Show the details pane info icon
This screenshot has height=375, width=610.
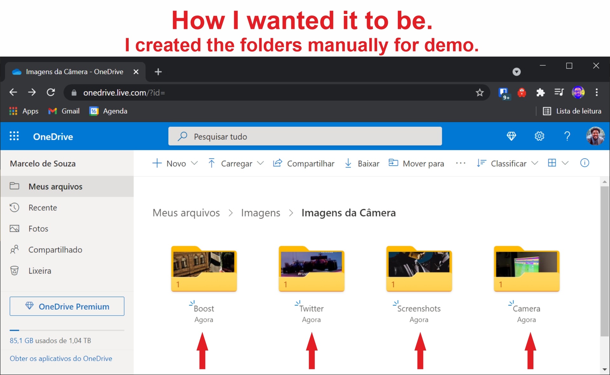pos(585,163)
